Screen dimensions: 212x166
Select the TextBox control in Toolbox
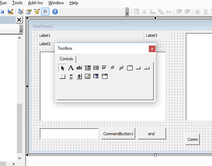[79, 68]
